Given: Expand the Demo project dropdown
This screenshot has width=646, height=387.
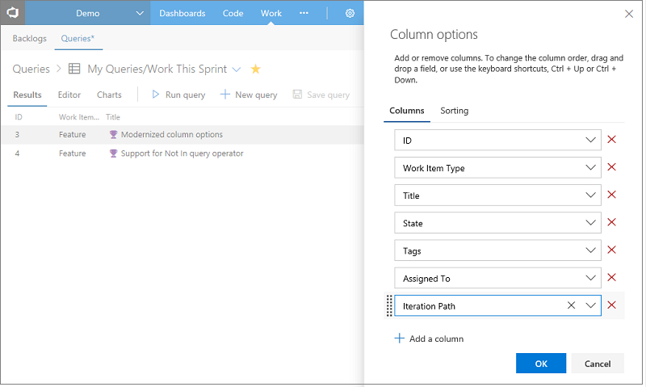Looking at the screenshot, I should tap(140, 13).
